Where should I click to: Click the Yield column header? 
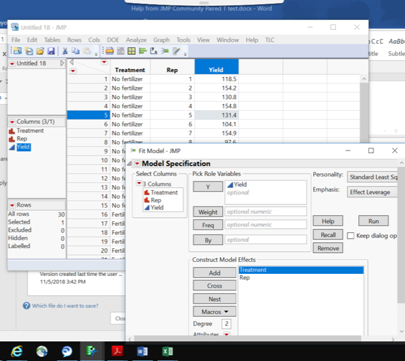(x=216, y=67)
